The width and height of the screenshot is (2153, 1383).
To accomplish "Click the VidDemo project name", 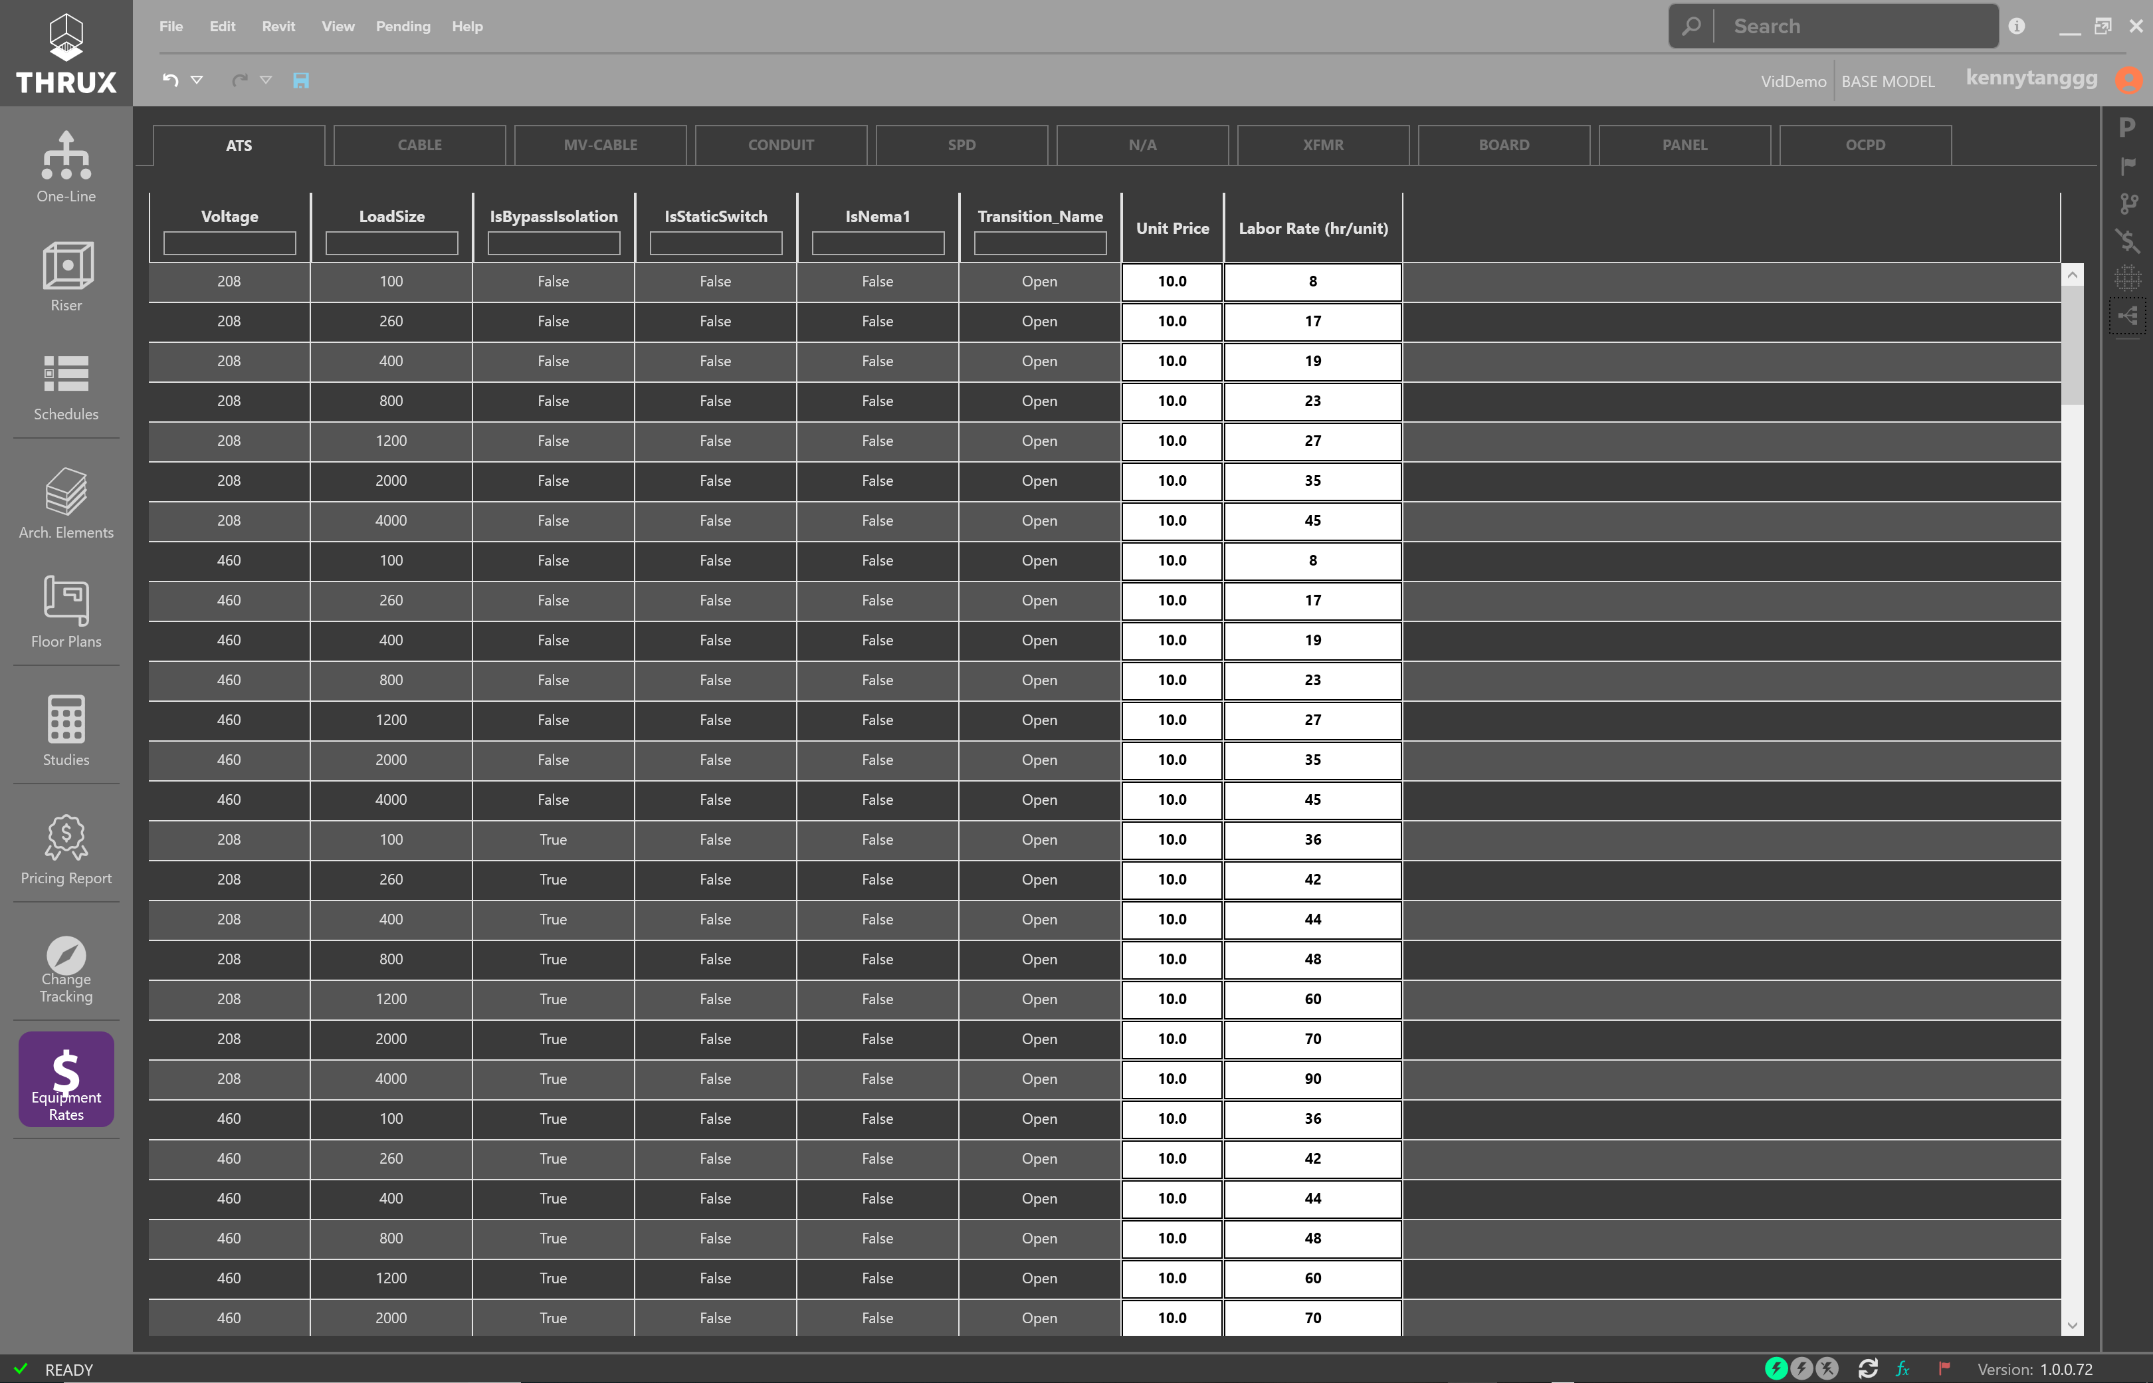I will click(x=1793, y=81).
